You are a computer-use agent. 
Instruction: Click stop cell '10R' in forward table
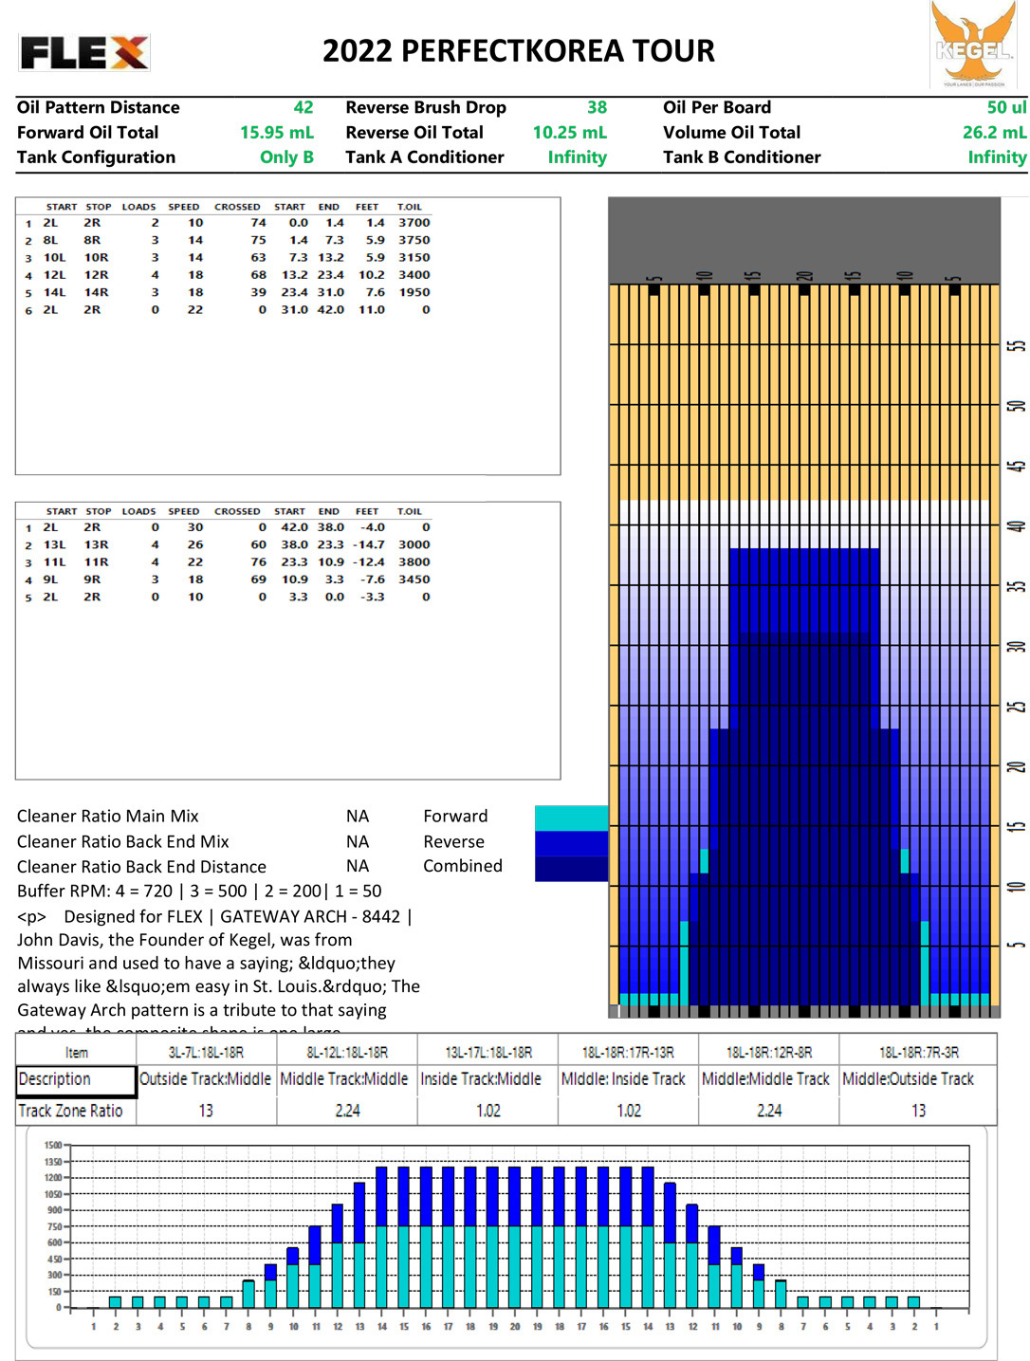[96, 257]
